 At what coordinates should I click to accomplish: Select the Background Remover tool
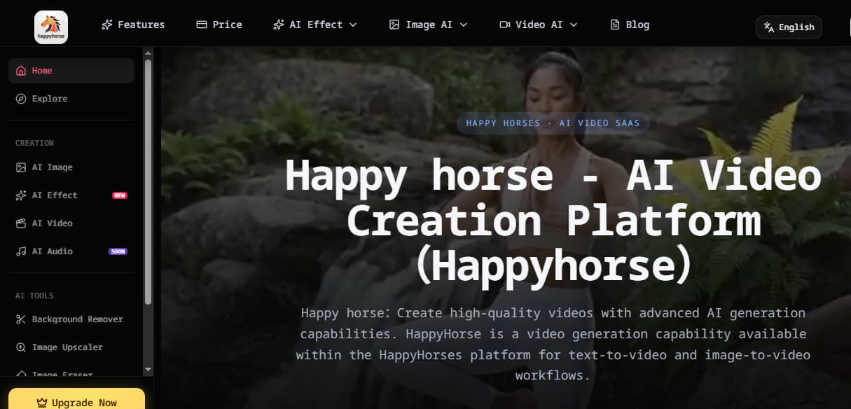[77, 319]
